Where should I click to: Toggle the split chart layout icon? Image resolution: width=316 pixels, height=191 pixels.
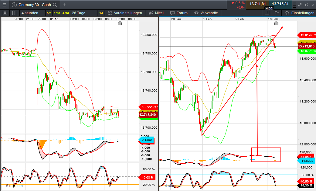coord(15,13)
